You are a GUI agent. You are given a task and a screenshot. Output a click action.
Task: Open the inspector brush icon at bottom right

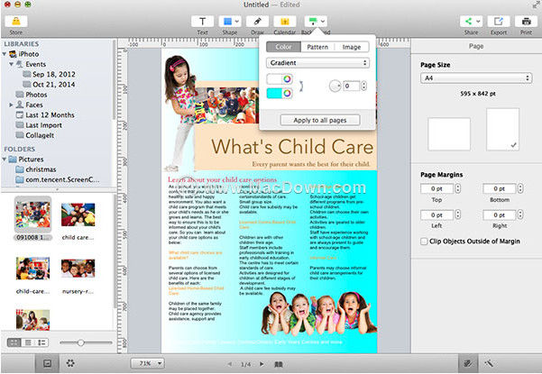(x=468, y=363)
